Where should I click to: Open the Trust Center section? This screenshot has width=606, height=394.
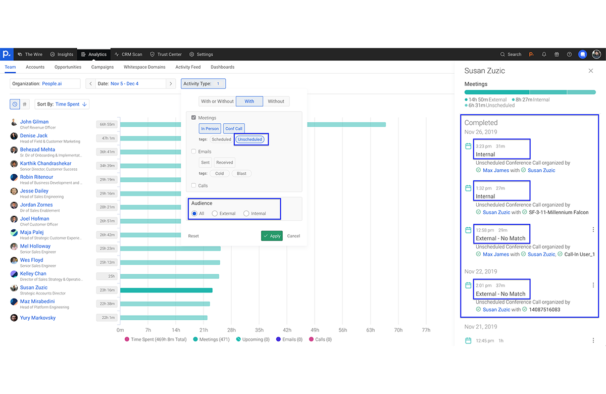166,54
